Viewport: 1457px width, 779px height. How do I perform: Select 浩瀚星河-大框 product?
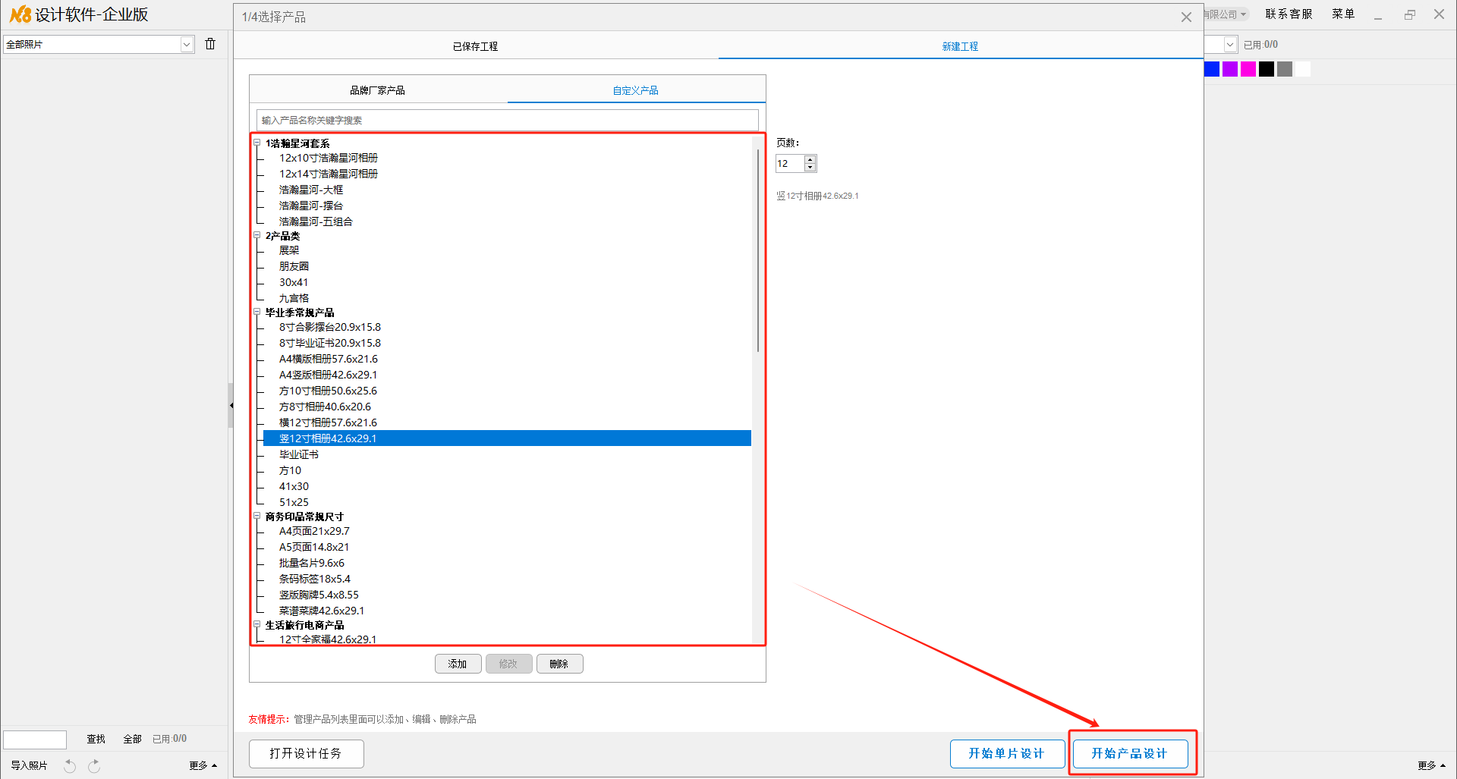click(311, 190)
